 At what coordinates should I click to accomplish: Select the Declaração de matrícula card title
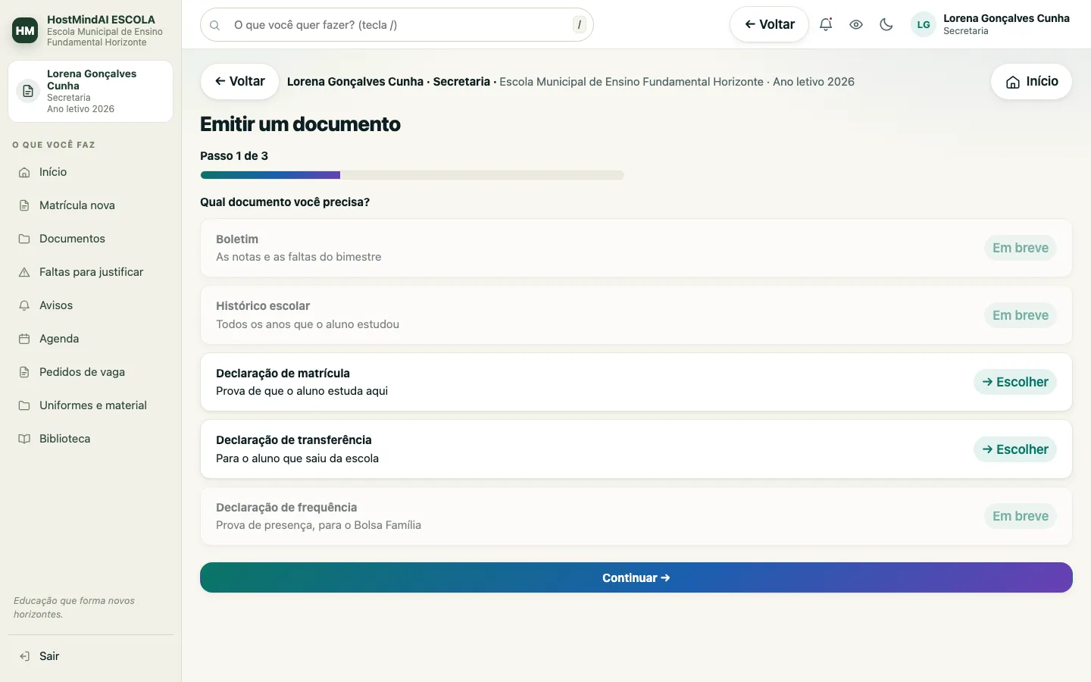tap(283, 373)
